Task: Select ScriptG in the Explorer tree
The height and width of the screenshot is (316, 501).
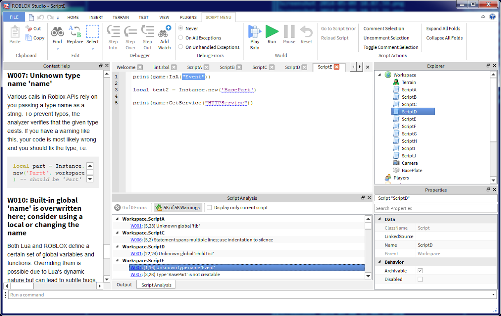Action: tap(409, 134)
